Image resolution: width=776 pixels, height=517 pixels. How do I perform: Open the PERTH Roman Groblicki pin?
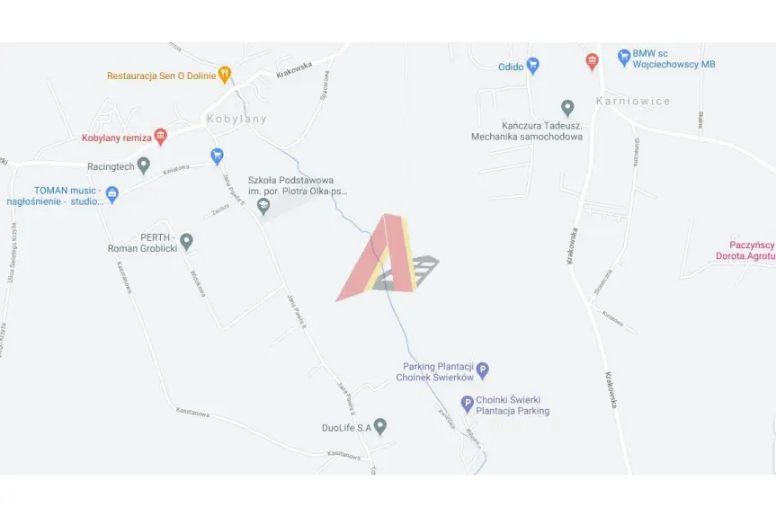[186, 242]
